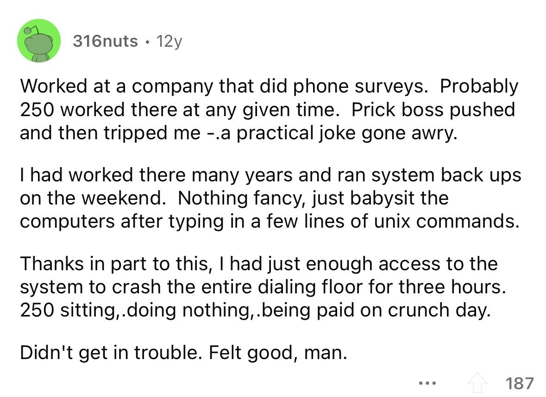Click the line starting '250 worked there'
The width and height of the screenshot is (546, 397).
(x=267, y=110)
